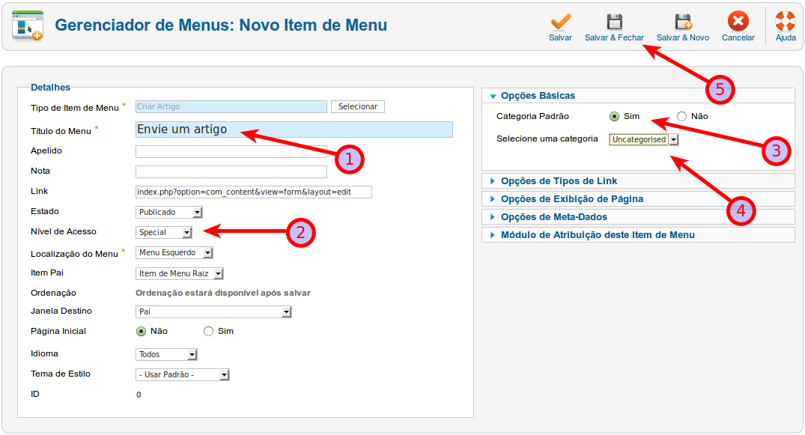The width and height of the screenshot is (805, 435).
Task: Open the Selecione uma categoria dropdown
Action: coord(644,139)
